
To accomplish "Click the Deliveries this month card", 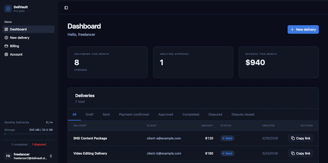I will [107, 62].
